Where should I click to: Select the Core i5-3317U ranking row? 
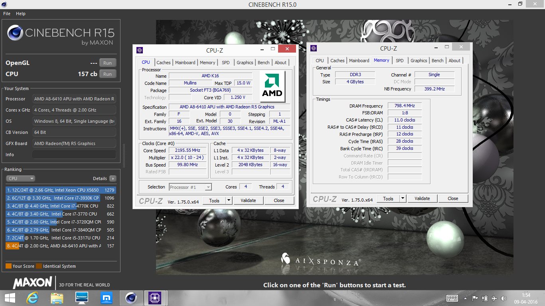(61, 238)
